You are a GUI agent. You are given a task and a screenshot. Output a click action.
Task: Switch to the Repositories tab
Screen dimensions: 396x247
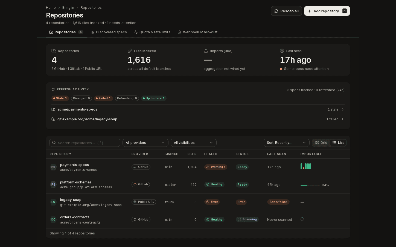click(x=66, y=32)
